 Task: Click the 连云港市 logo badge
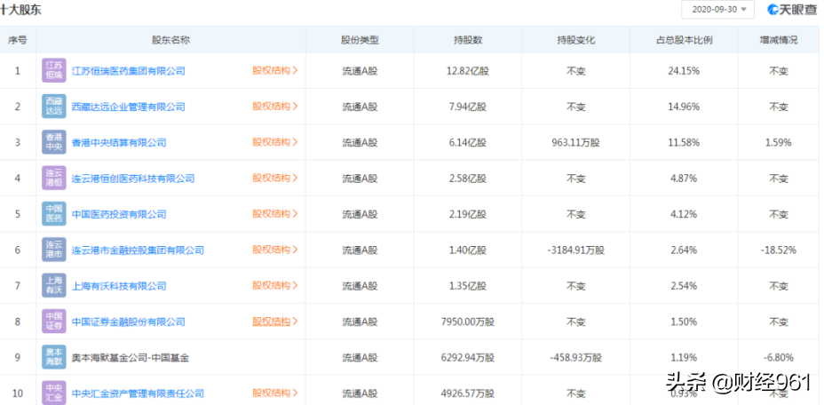pos(54,250)
